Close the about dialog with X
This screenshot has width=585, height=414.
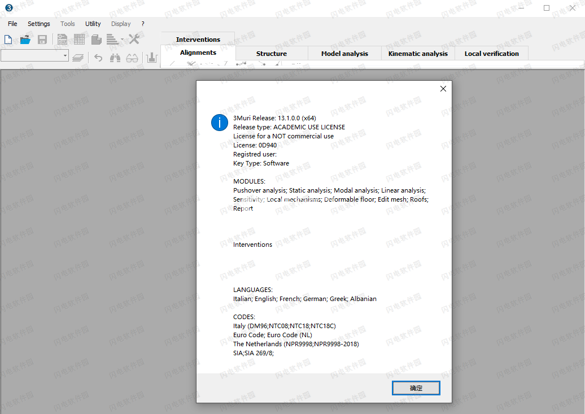(443, 89)
